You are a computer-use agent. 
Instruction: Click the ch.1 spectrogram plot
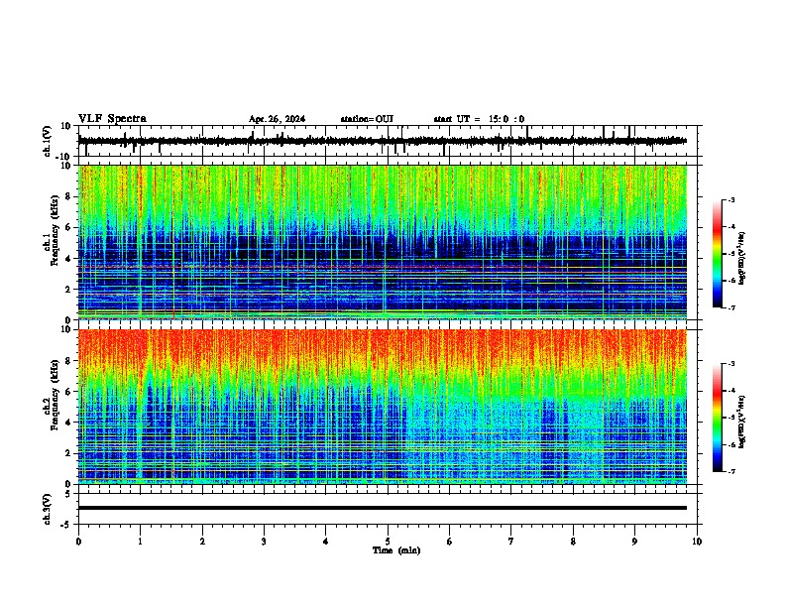pos(383,242)
